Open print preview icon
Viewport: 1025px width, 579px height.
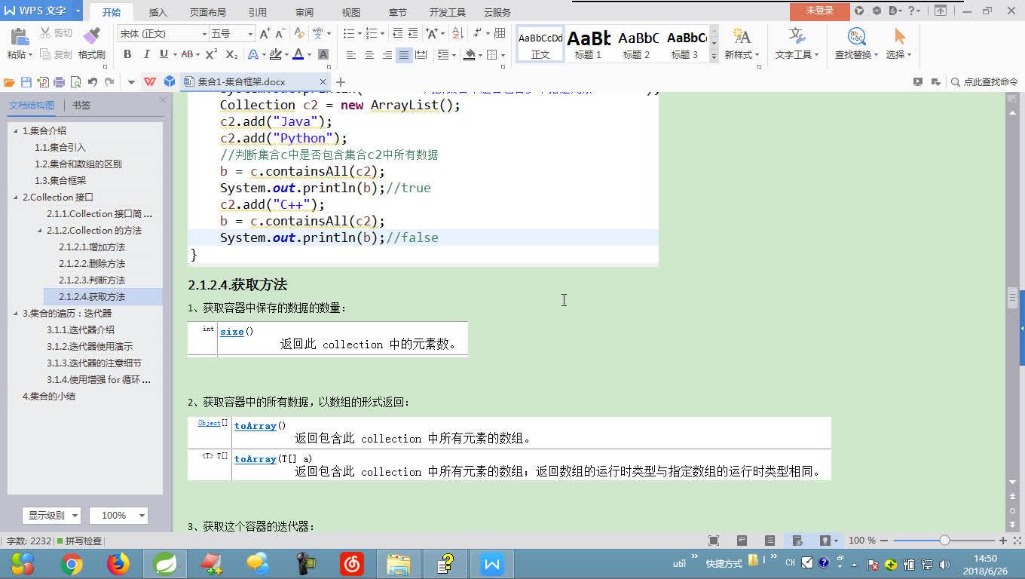[76, 82]
